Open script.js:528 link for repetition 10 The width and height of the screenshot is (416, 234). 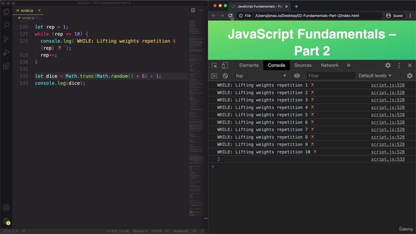coord(387,152)
